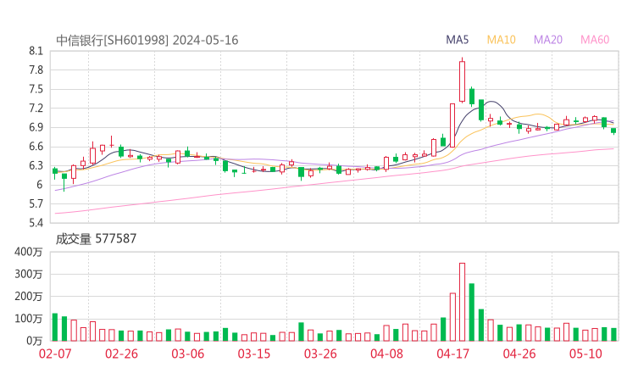The width and height of the screenshot is (627, 373).
Task: Click the tallest red candlestick peaking near 7.9
Action: tap(463, 81)
